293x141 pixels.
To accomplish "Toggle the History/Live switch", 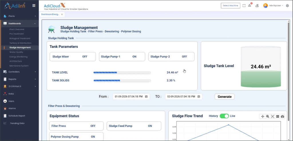I will click(x=224, y=116).
